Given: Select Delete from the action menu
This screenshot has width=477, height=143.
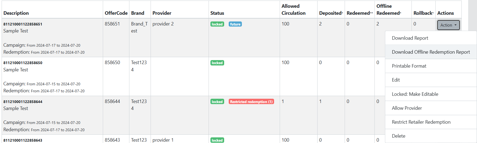Looking at the screenshot, I should pyautogui.click(x=398, y=136).
